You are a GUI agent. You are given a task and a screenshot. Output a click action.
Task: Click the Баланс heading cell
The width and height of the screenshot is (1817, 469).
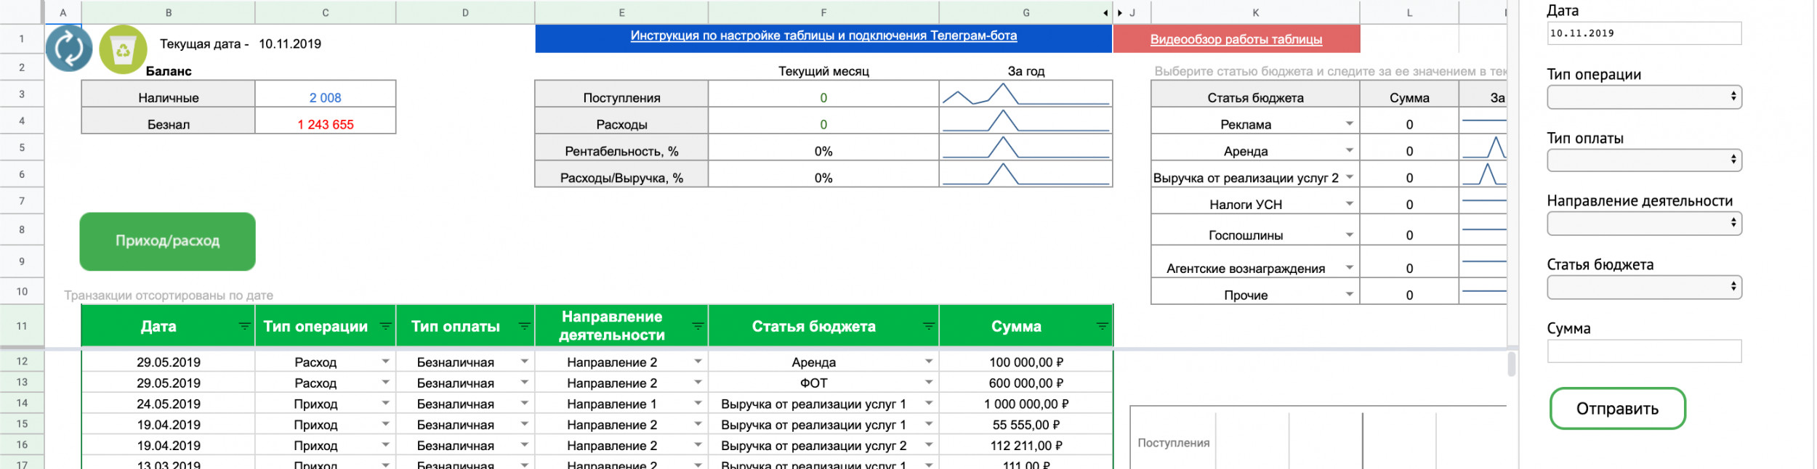[x=169, y=71]
